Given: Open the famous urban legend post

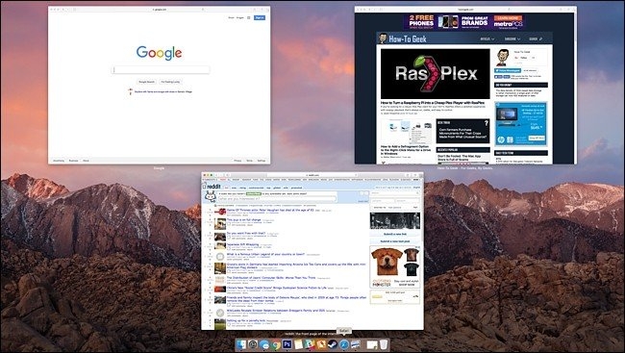Looking at the screenshot, I should [x=265, y=254].
